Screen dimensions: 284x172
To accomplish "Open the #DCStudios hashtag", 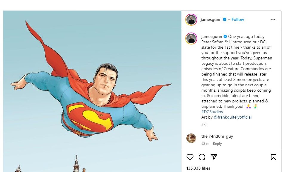I will click(x=212, y=112).
